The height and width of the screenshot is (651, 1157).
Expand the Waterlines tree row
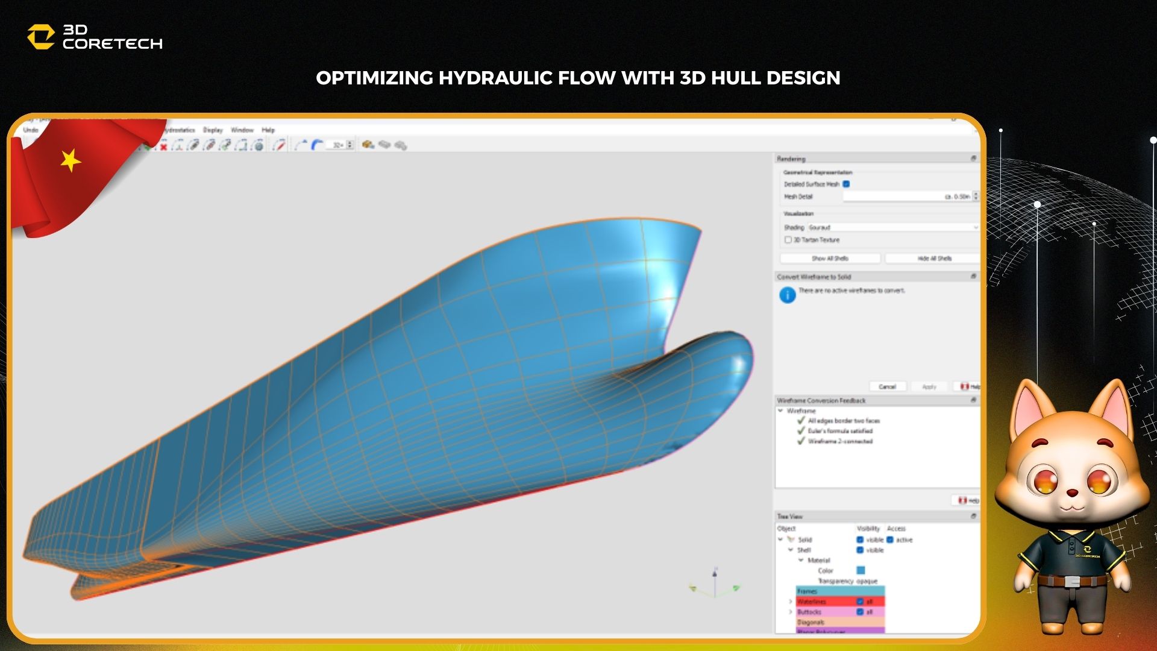click(x=791, y=602)
